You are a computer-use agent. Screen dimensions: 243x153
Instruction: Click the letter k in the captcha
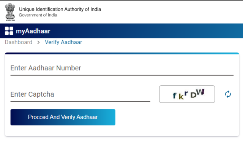pyautogui.click(x=181, y=96)
